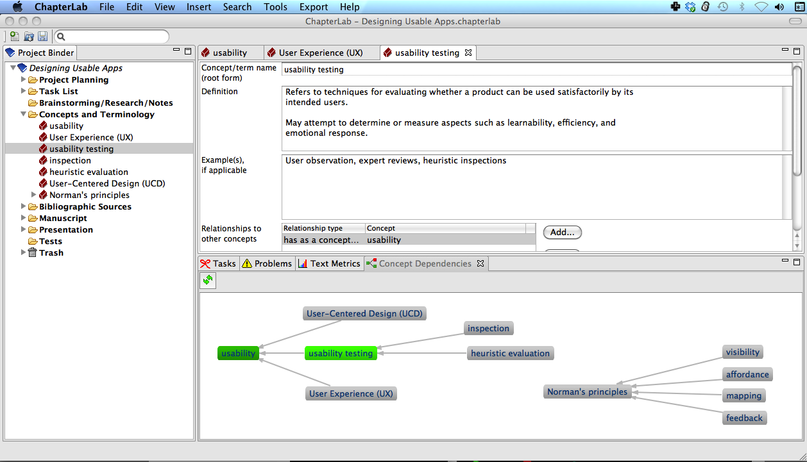The height and width of the screenshot is (462, 807).
Task: Select the heuristic evaluation graph node
Action: 510,353
